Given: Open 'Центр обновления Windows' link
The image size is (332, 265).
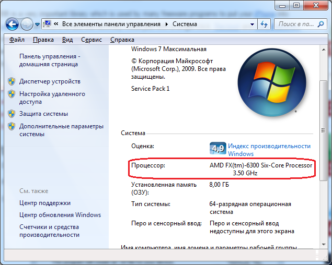Looking at the screenshot, I should [60, 215].
